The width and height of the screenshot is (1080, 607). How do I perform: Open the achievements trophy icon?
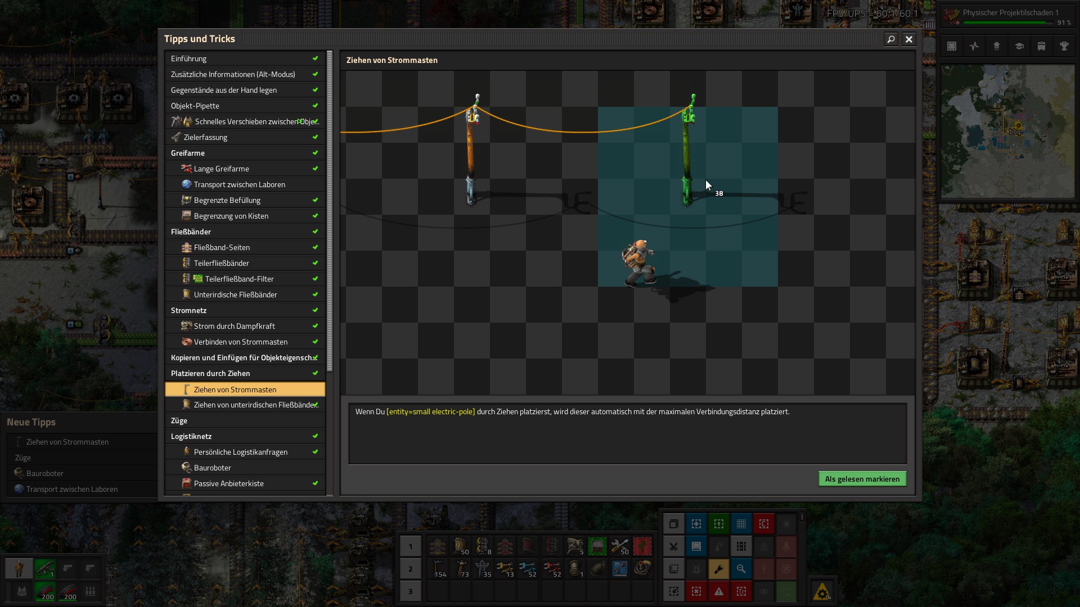(1064, 47)
